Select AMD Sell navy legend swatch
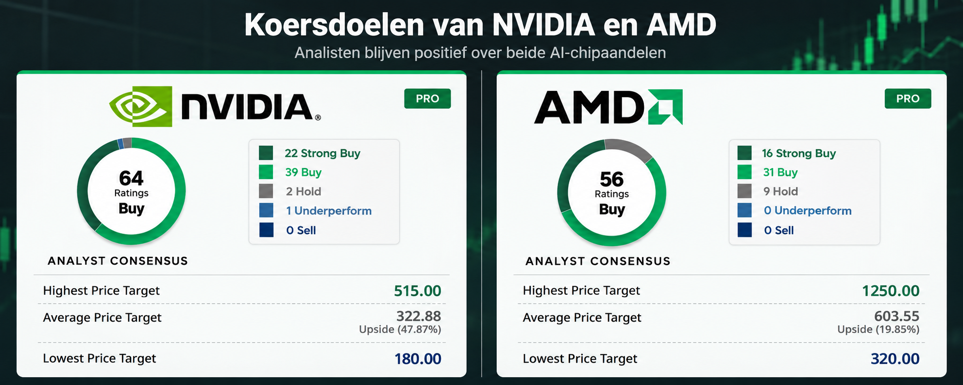The width and height of the screenshot is (963, 385). point(744,230)
